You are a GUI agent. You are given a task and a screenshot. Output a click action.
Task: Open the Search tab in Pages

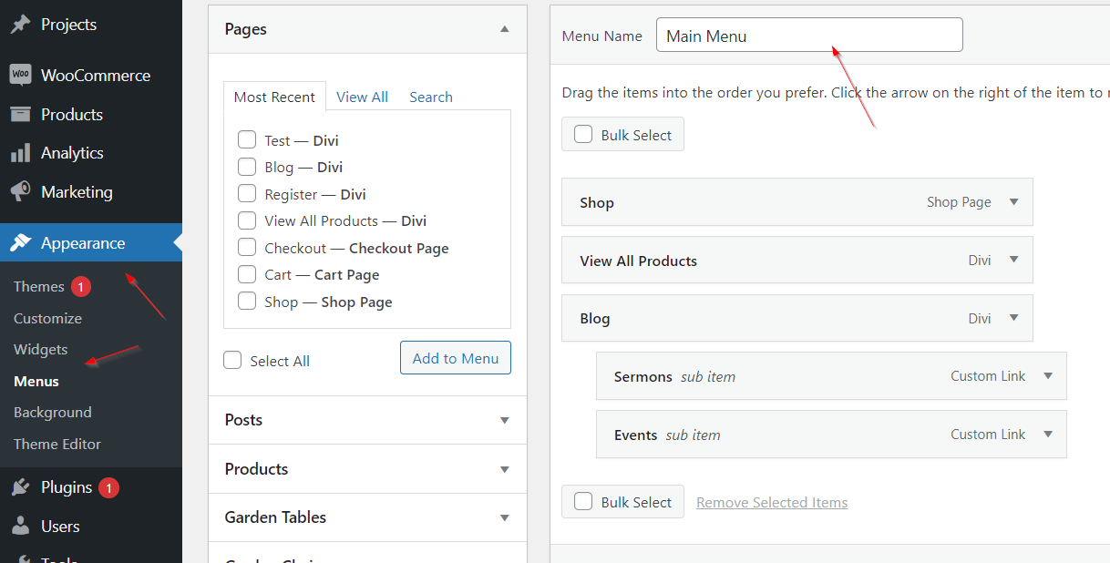point(430,97)
